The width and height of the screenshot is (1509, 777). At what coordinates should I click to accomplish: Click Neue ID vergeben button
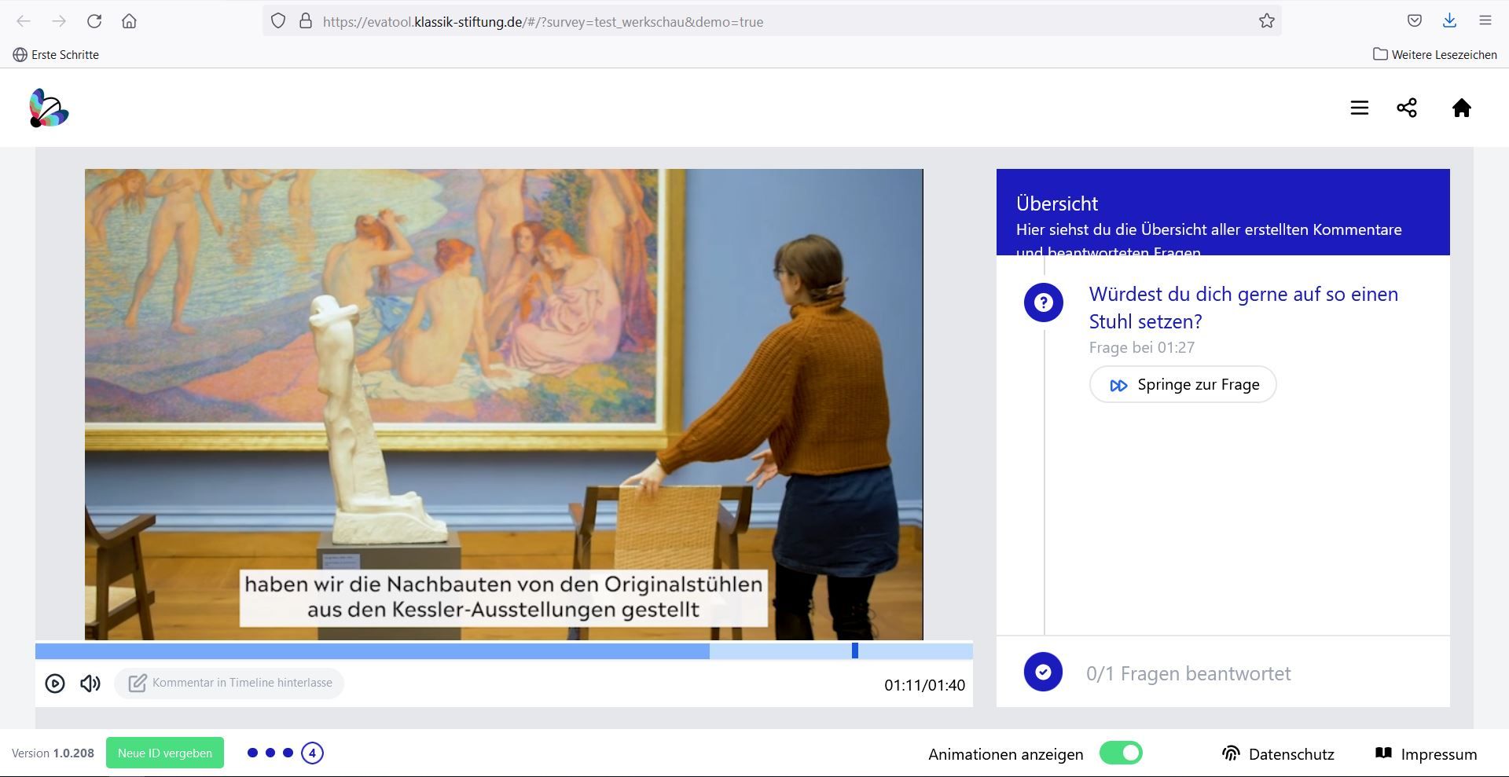click(x=165, y=753)
